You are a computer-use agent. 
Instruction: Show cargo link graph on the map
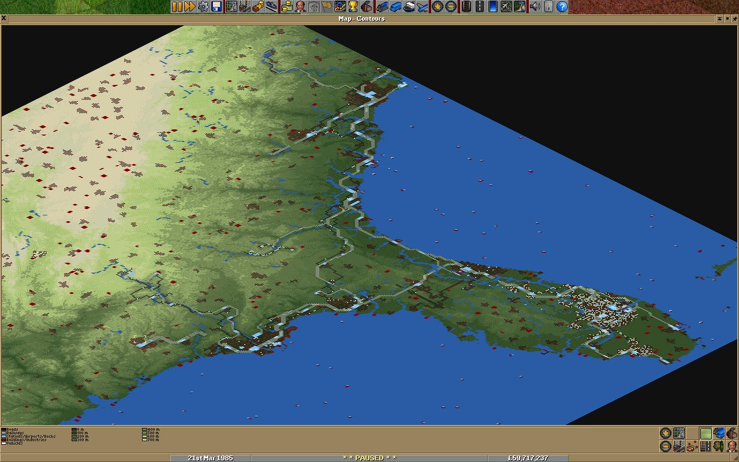(x=692, y=446)
